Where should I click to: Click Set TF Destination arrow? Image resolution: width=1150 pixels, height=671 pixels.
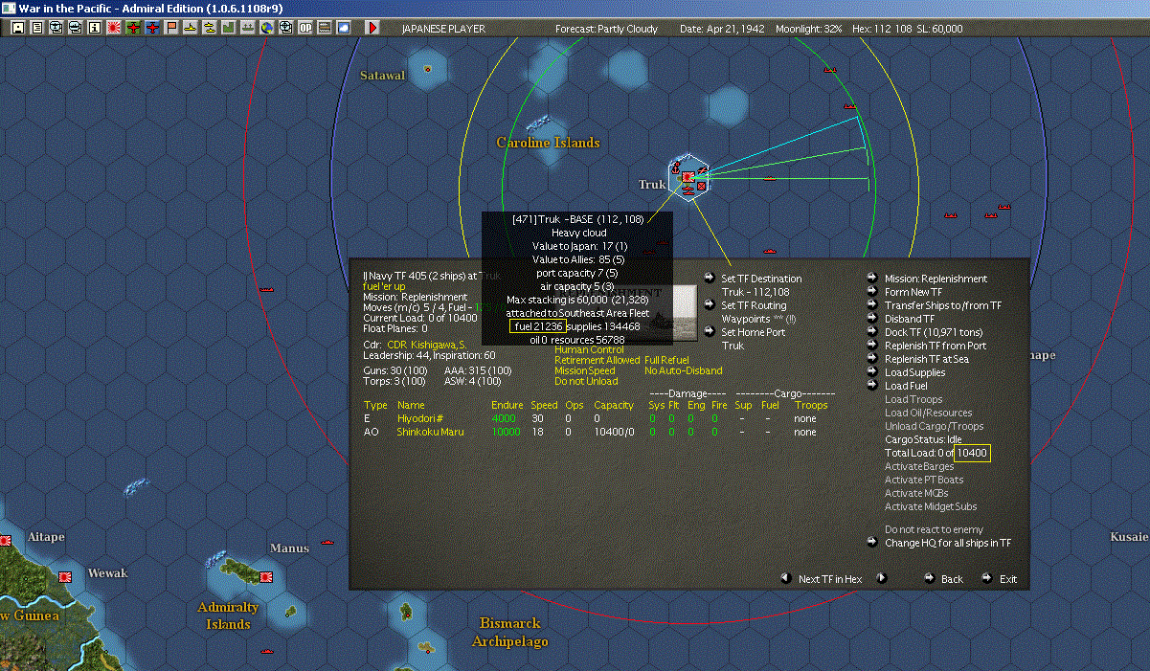point(710,278)
